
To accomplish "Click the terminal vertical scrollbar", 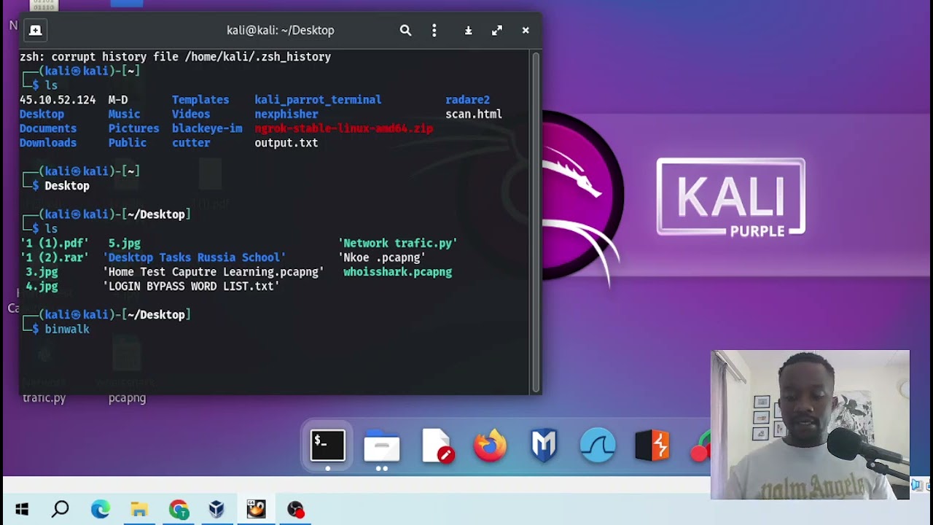I will (536, 222).
